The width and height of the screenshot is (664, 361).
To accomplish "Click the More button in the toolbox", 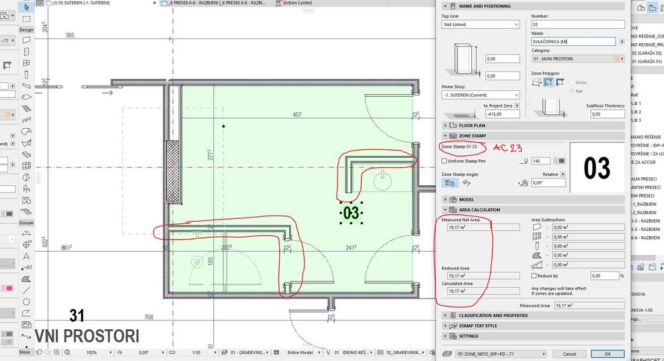I will [25, 352].
